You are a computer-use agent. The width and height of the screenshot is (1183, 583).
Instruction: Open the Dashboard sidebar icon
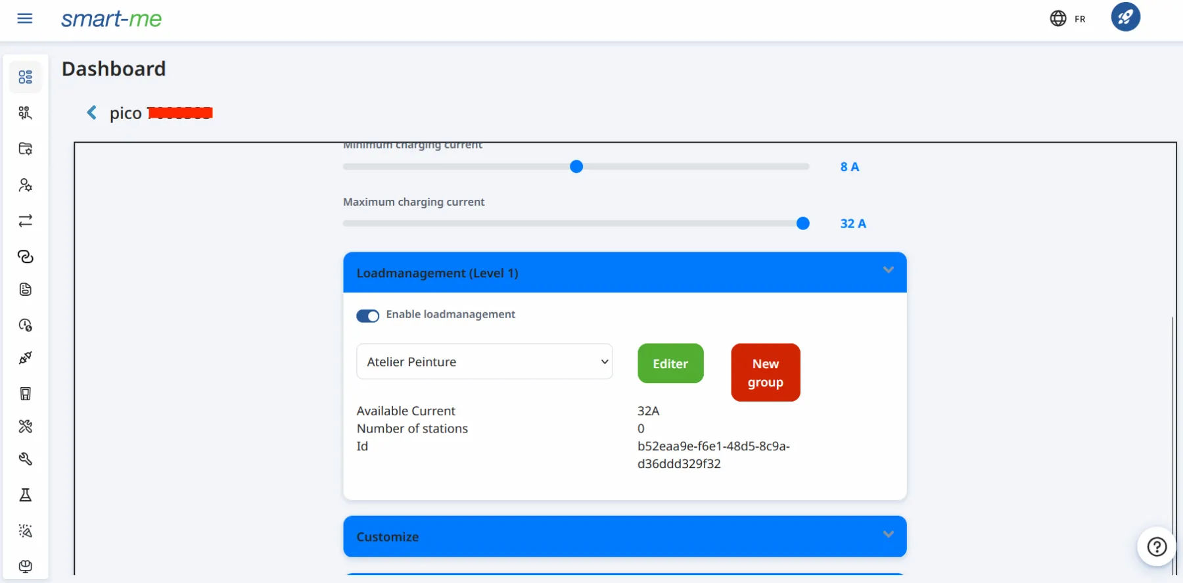(26, 77)
